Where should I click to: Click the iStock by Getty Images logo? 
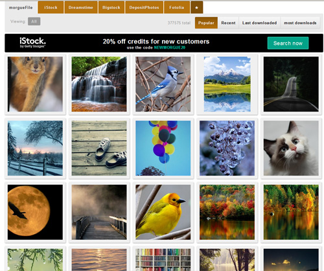coord(32,43)
